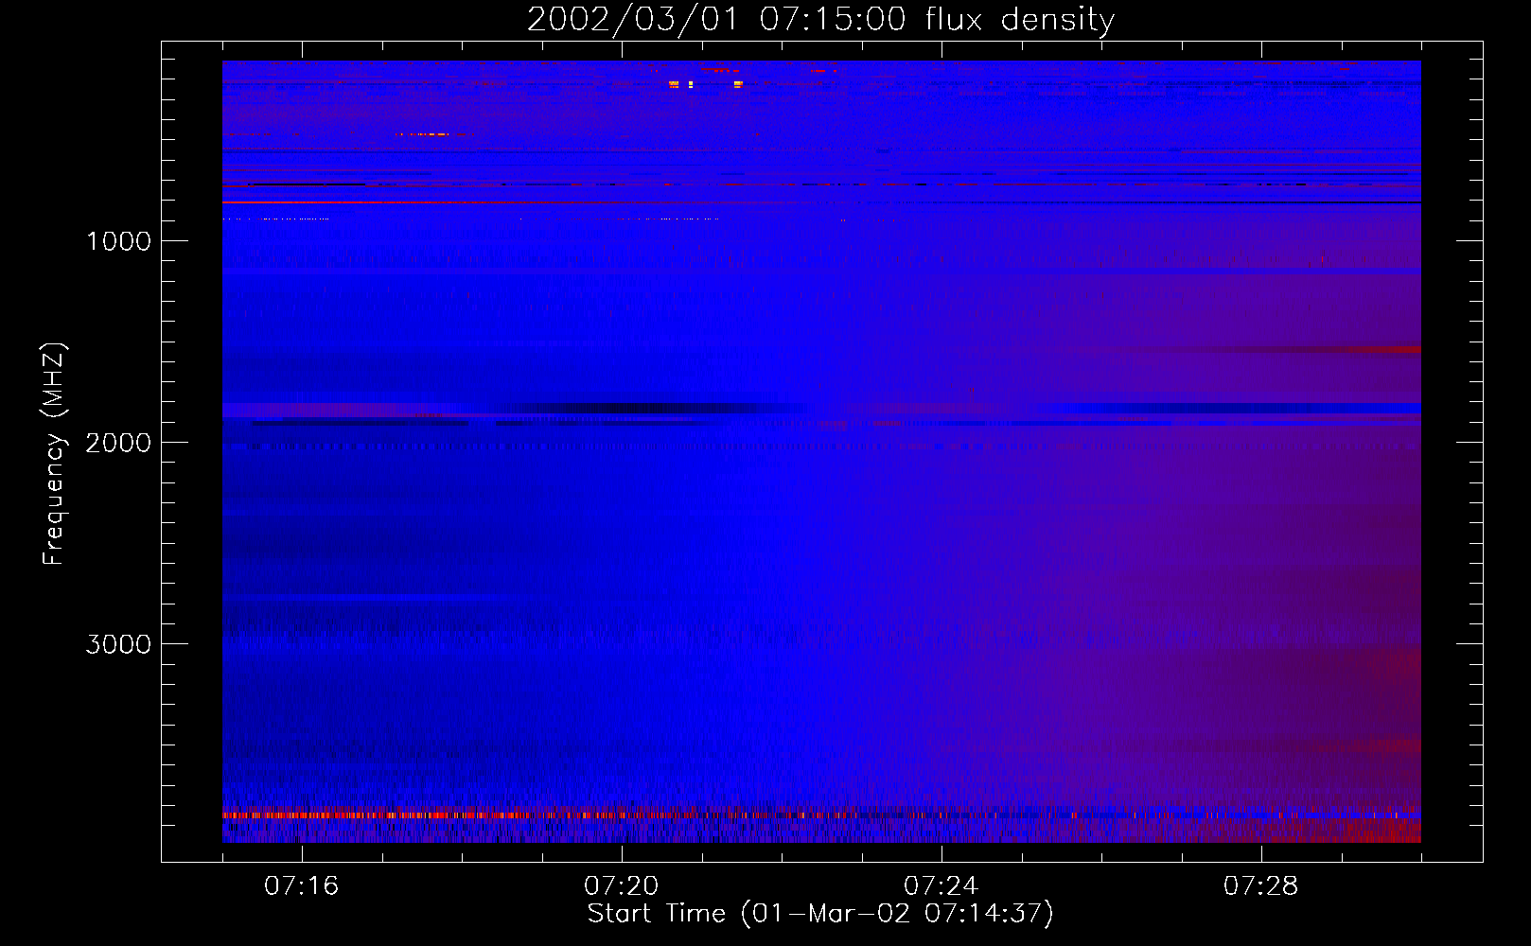Click the 07:28 time tick label
The width and height of the screenshot is (1531, 946).
click(x=1261, y=886)
